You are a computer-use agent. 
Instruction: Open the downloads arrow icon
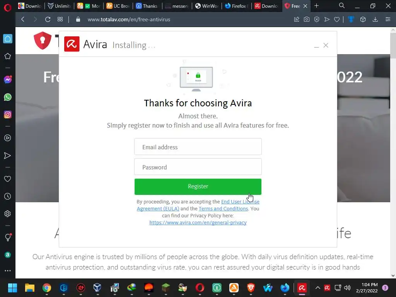coord(375,19)
